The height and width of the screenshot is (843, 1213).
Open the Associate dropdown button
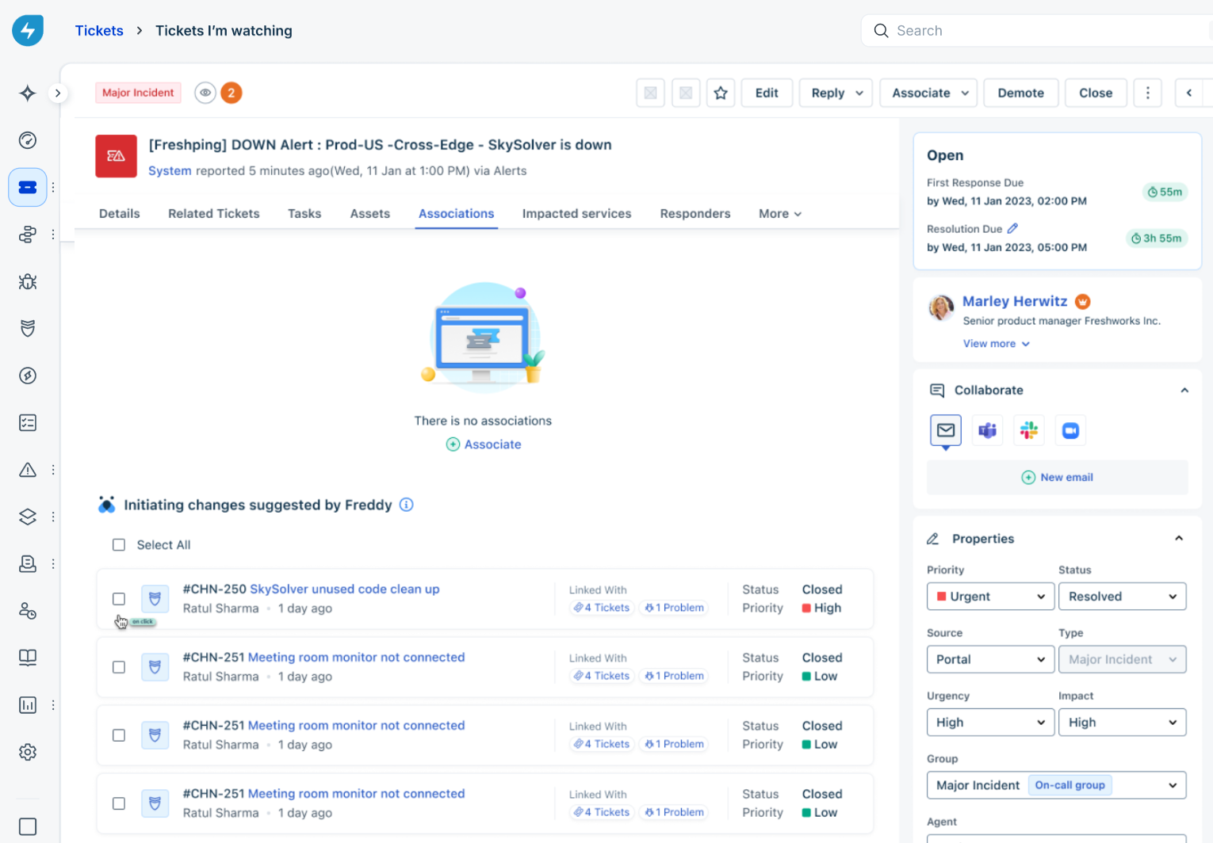pyautogui.click(x=930, y=93)
